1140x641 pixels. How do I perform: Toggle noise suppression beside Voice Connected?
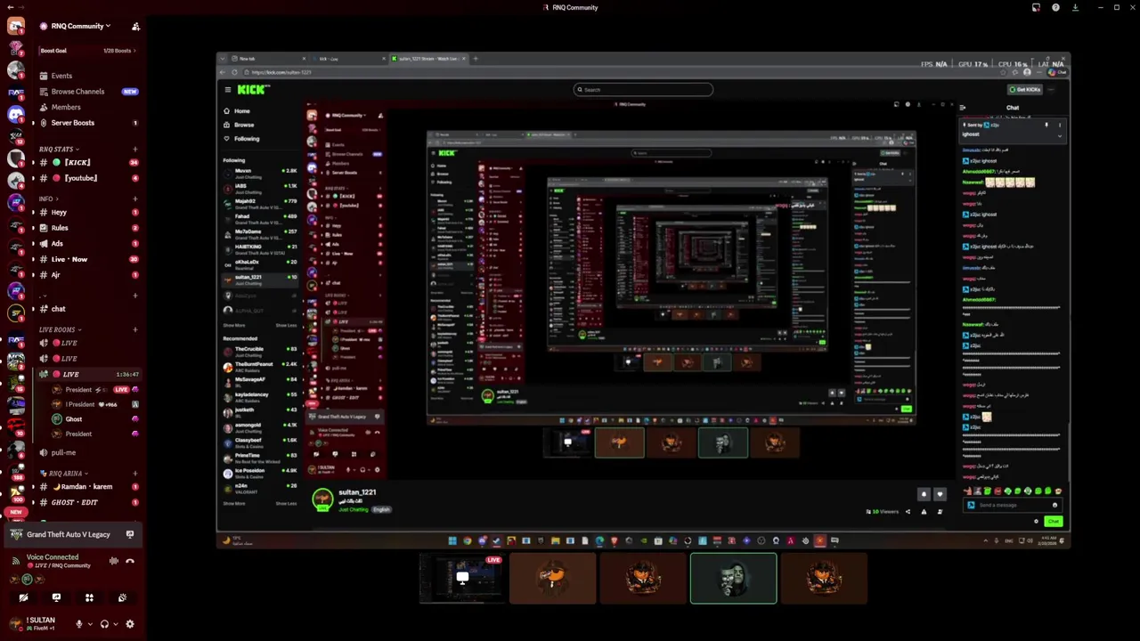113,561
